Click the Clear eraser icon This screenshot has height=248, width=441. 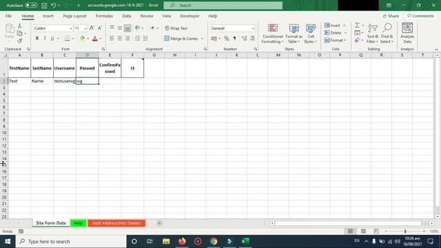[x=357, y=41]
